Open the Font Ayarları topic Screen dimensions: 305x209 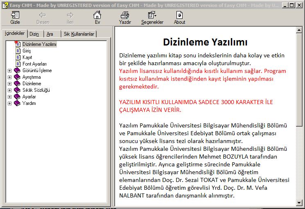pyautogui.click(x=34, y=64)
